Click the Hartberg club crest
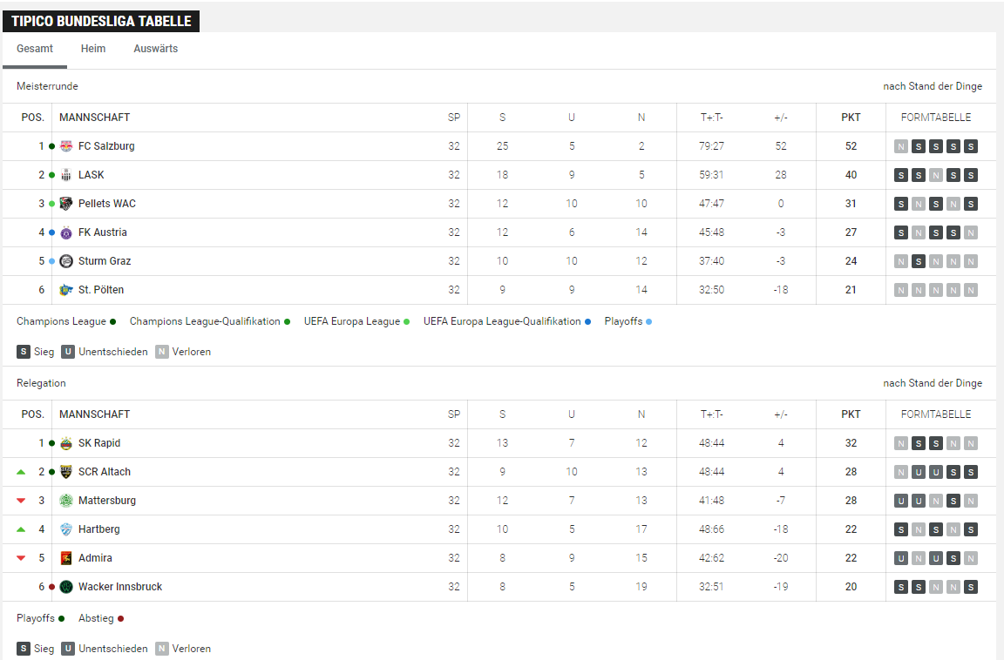 point(66,529)
